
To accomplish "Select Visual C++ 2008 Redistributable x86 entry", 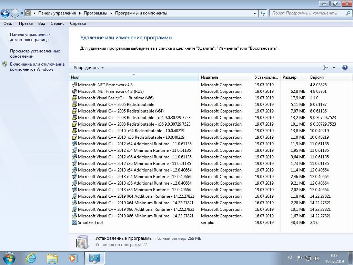I will pyautogui.click(x=134, y=124).
